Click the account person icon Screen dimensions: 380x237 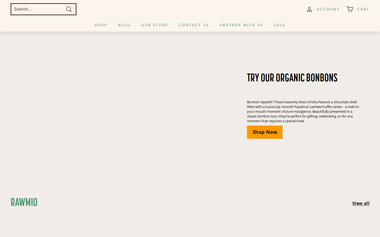click(309, 9)
